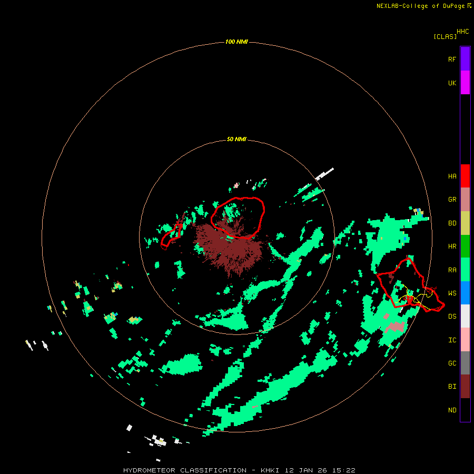This screenshot has height=474, width=474.
Task: Click the BI brown legend swatch
Action: point(465,387)
